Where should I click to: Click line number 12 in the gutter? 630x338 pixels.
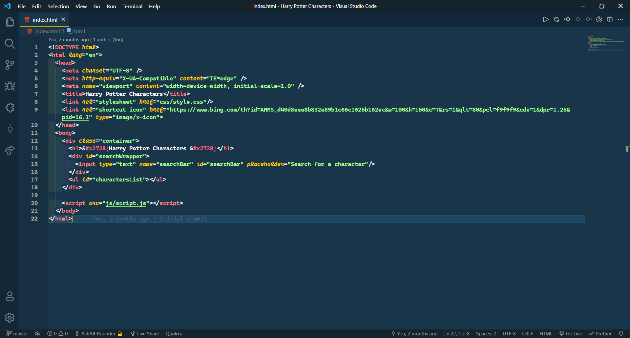click(x=34, y=141)
